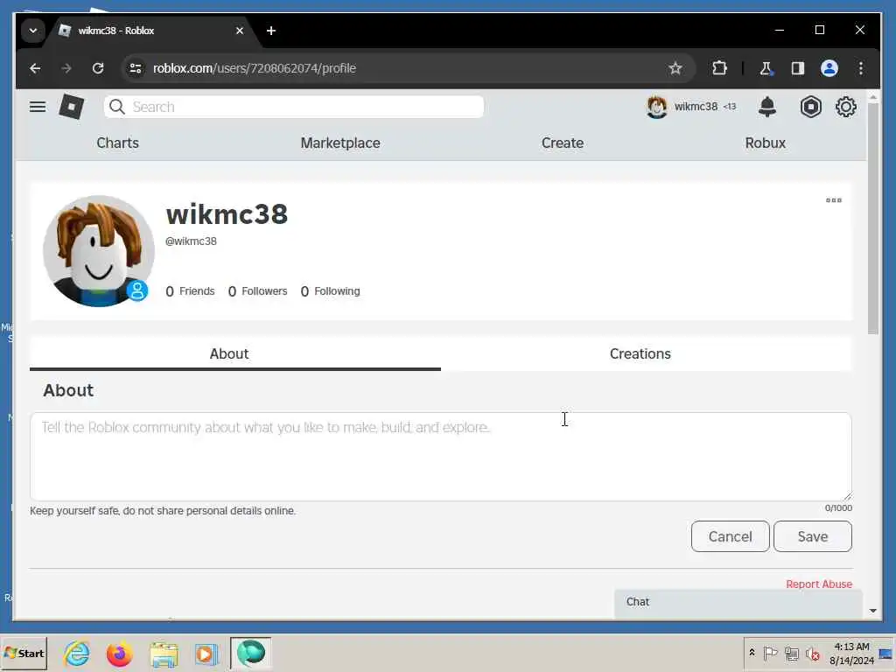Reload the Roblox profile page
Image resolution: width=896 pixels, height=672 pixels.
98,68
